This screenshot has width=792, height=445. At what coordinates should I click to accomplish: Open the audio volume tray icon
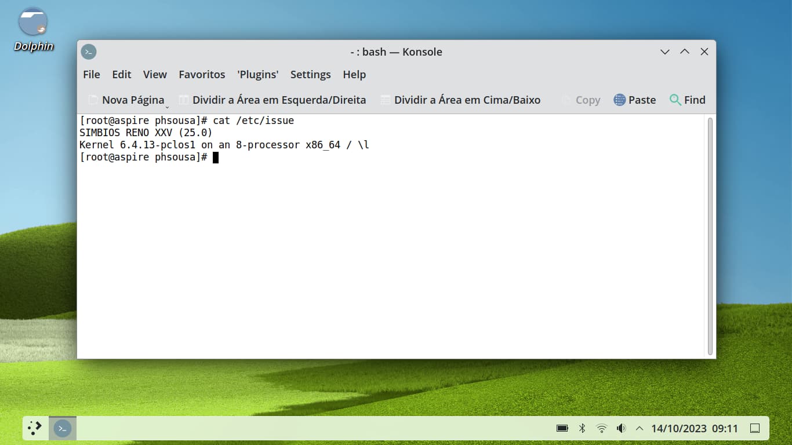(x=621, y=428)
